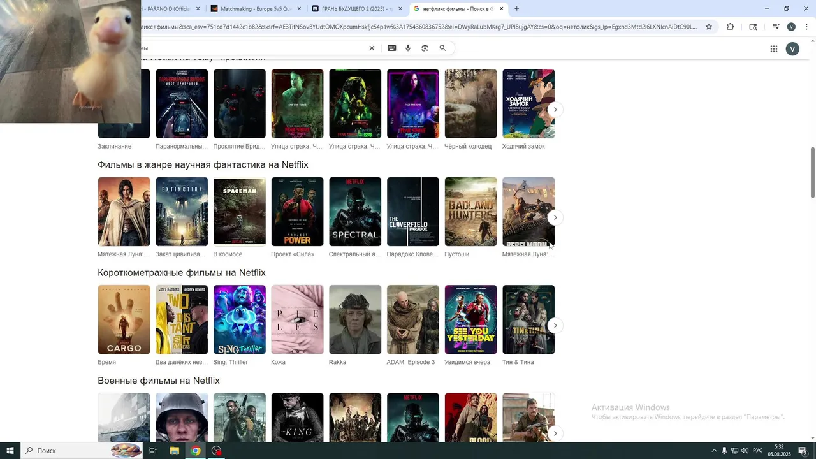
Task: Open the Ходячий замок poster
Action: pyautogui.click(x=528, y=103)
